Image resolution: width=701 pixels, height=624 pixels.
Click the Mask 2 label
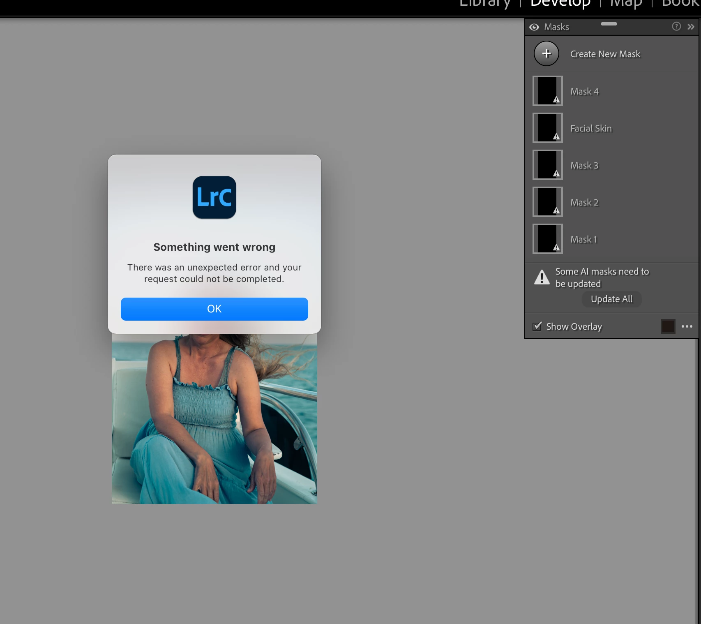[584, 202]
